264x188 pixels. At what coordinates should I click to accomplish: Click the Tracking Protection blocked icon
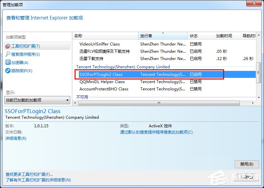[x=8, y=71]
